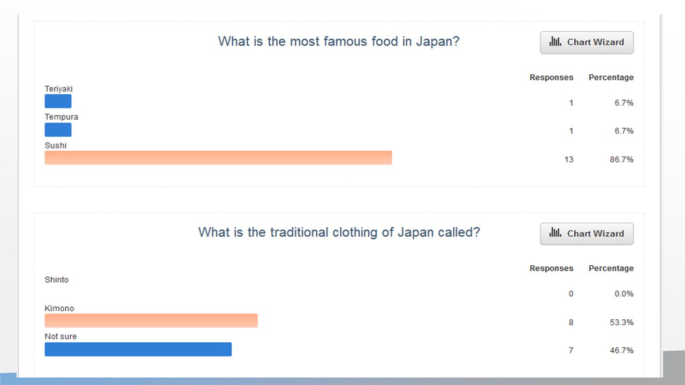Click the Shinto answer label
The image size is (685, 385).
point(57,280)
